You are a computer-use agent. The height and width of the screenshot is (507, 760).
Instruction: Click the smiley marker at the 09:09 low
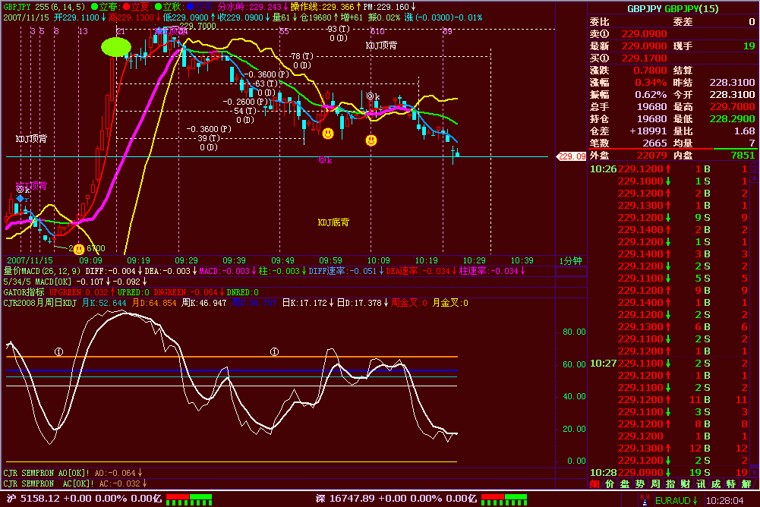pyautogui.click(x=79, y=249)
